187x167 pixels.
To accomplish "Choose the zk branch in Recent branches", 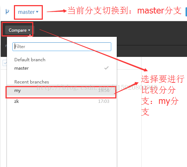I will coord(62,101).
